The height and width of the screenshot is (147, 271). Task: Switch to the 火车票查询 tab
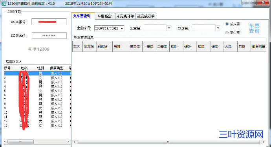coord(83,16)
